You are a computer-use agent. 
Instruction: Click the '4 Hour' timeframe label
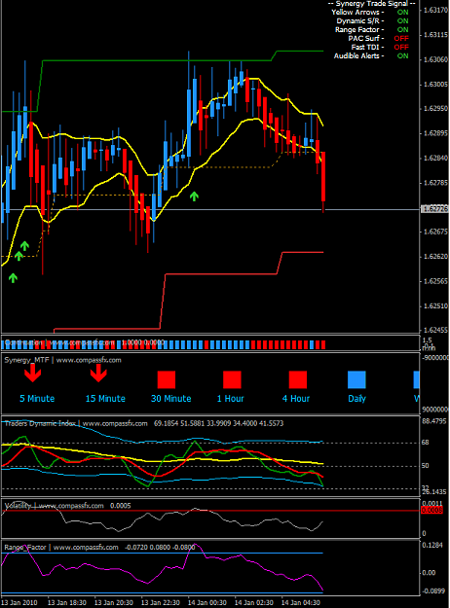click(296, 399)
